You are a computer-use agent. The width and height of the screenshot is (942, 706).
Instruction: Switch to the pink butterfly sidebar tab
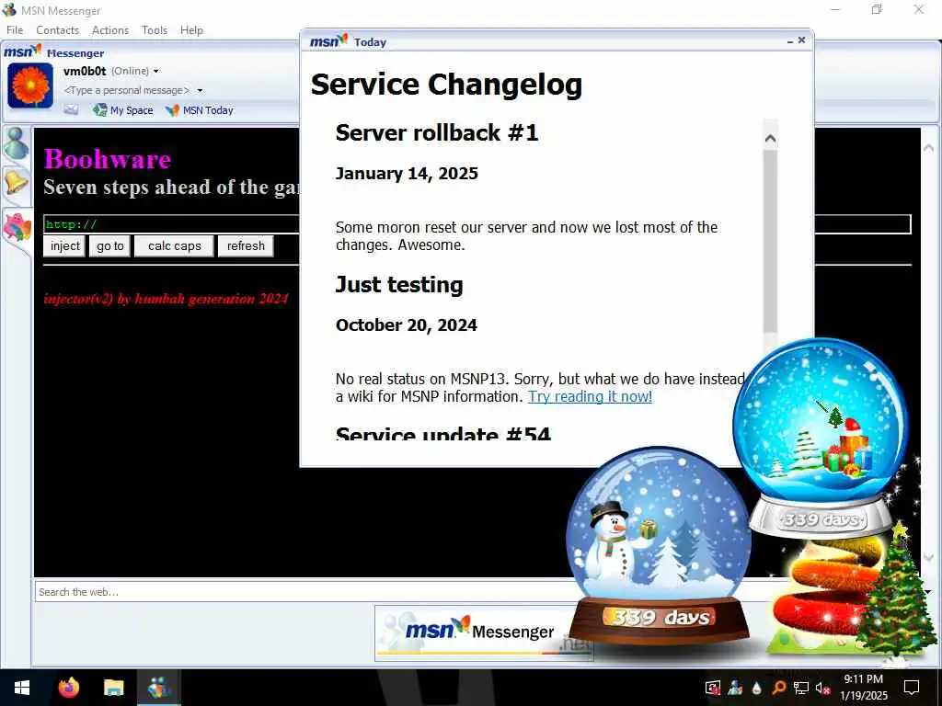pos(17,228)
